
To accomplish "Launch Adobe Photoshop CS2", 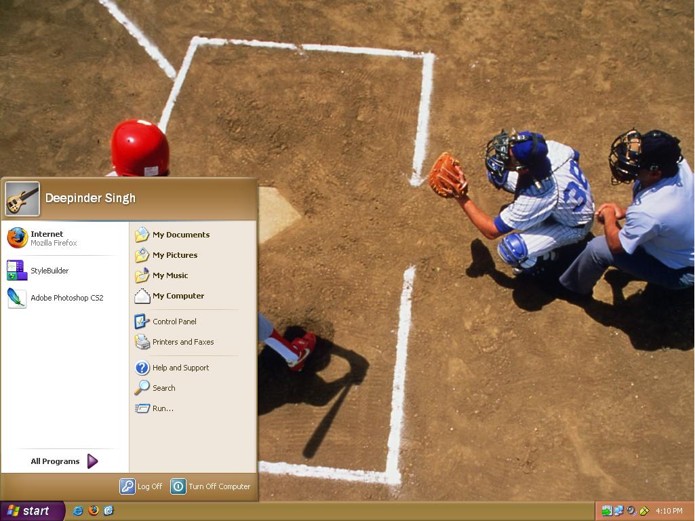I will click(x=68, y=297).
